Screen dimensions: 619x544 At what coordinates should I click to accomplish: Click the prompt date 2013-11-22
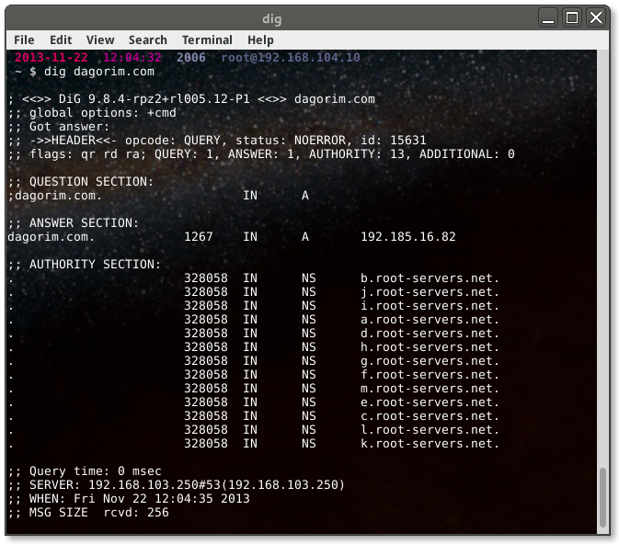[52, 58]
